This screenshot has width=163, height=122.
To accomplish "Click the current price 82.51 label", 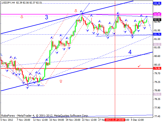I will [157, 20].
